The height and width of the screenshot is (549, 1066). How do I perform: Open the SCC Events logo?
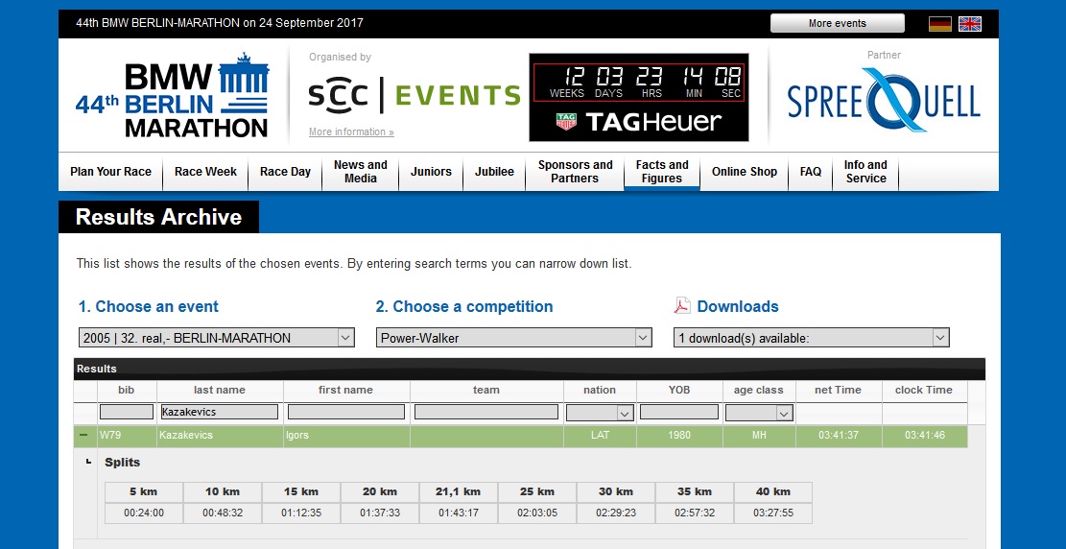tap(415, 95)
